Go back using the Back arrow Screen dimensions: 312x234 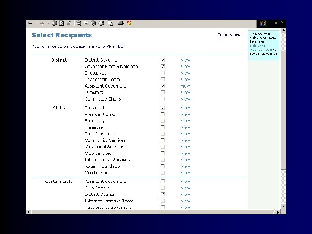tap(30, 23)
